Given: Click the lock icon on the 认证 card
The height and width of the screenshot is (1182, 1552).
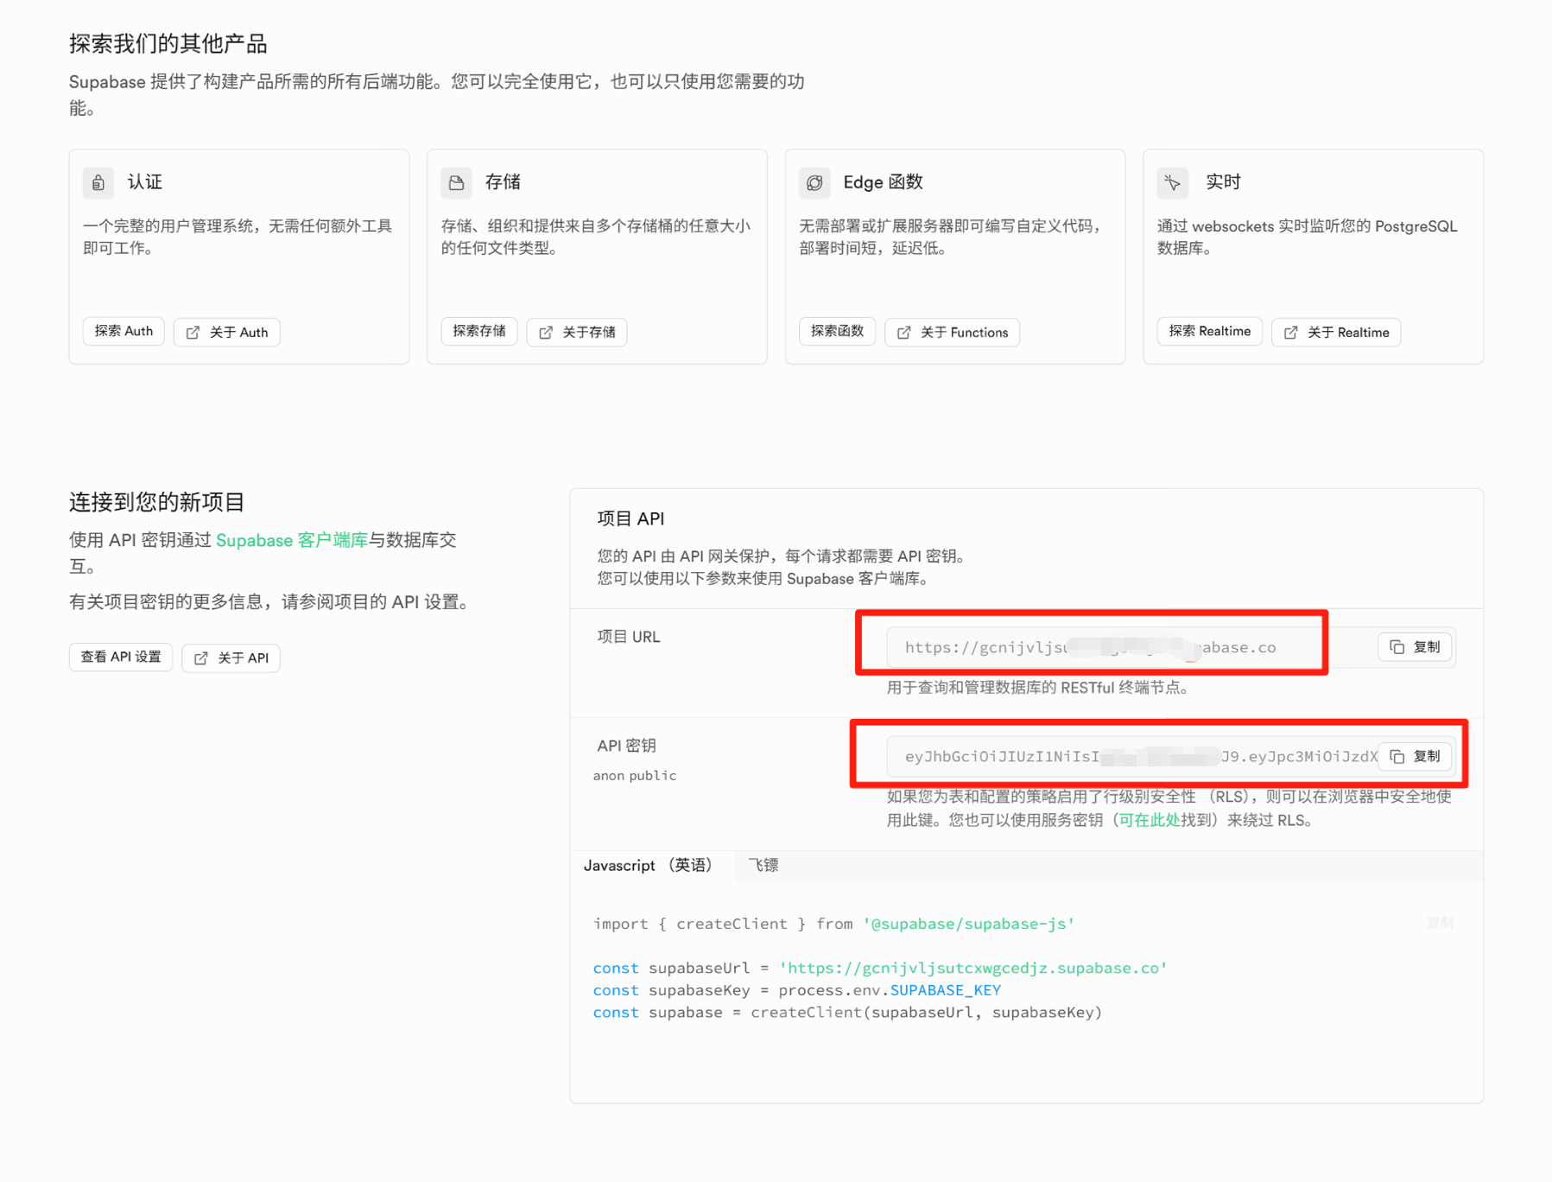Looking at the screenshot, I should [x=98, y=182].
